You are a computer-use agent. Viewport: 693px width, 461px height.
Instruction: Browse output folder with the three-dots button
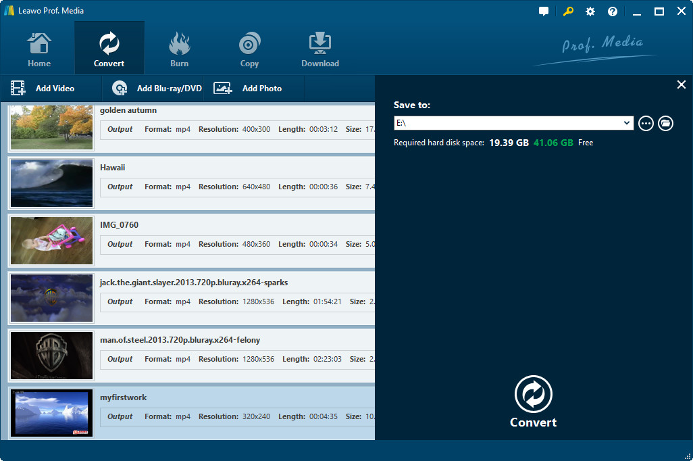[x=646, y=123]
